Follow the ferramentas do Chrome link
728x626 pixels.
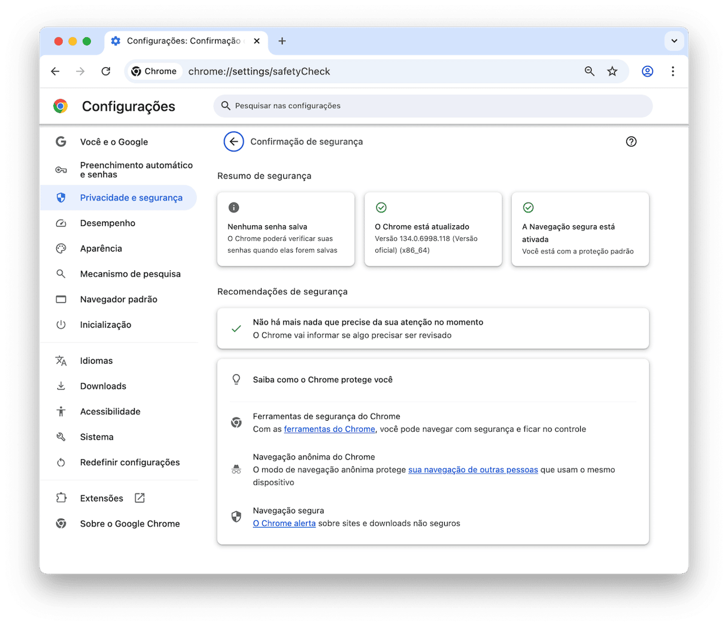click(329, 429)
